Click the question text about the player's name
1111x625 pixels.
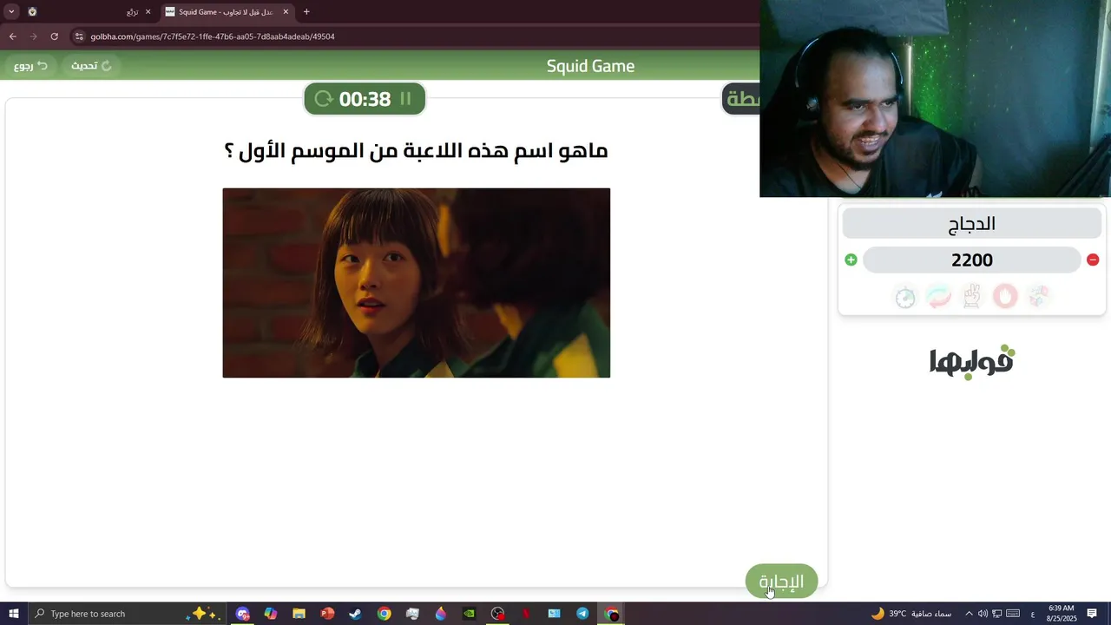[x=417, y=150]
